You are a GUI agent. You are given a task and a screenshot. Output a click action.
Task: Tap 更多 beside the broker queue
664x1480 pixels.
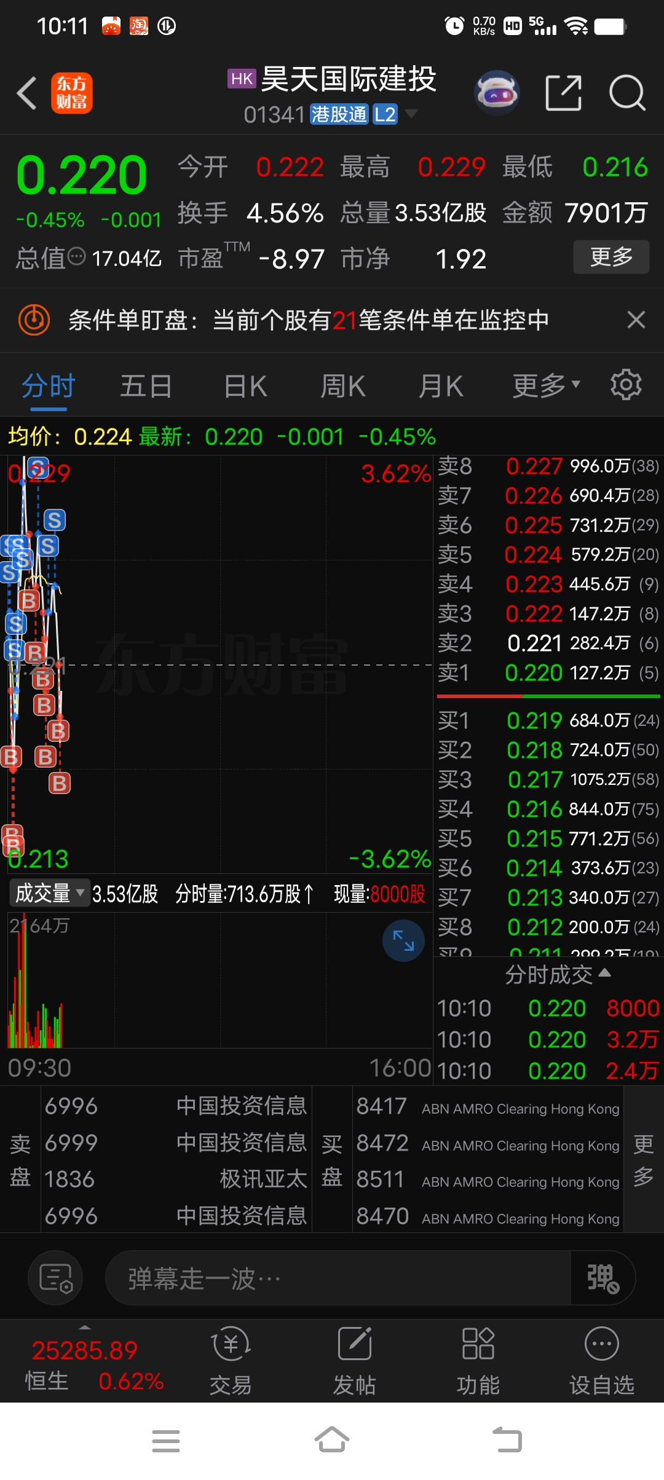pos(643,1160)
